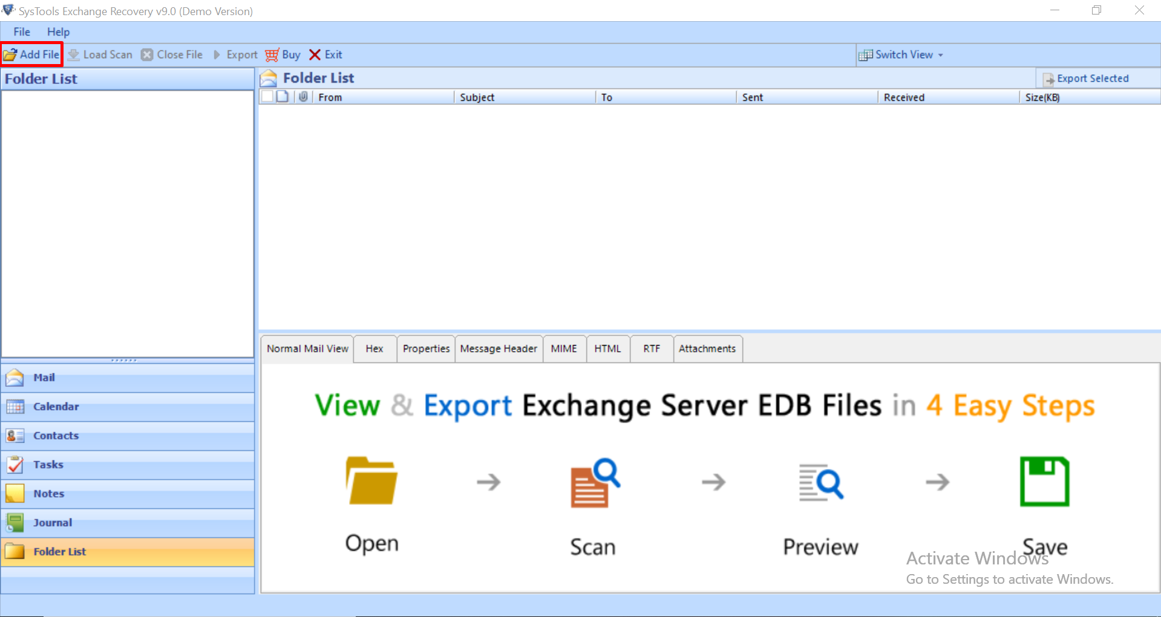The width and height of the screenshot is (1161, 617).
Task: Click the green Journal book icon
Action: 15,523
